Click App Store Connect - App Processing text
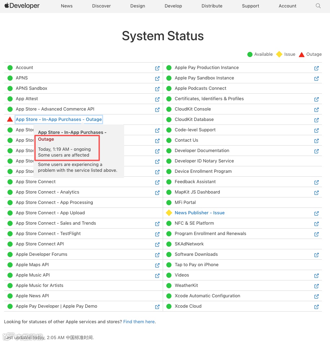The image size is (330, 343). click(x=54, y=202)
